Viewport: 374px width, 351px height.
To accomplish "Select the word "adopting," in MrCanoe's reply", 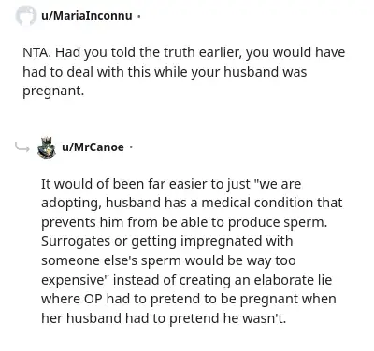I will coord(71,204).
